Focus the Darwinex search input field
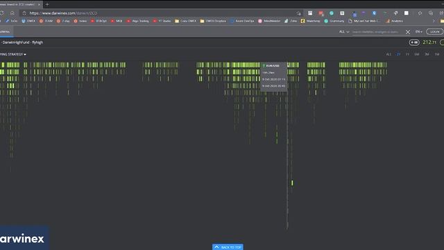This screenshot has height=250, width=444. [x=377, y=32]
